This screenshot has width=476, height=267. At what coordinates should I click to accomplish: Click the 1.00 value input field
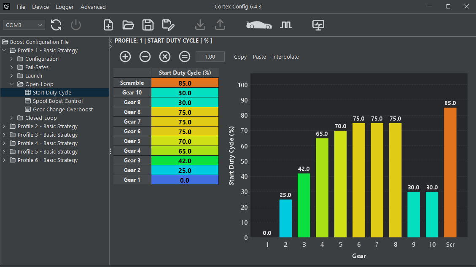coord(210,57)
